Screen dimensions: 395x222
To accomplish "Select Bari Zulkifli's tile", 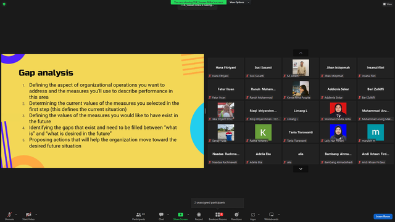I will tap(375, 89).
